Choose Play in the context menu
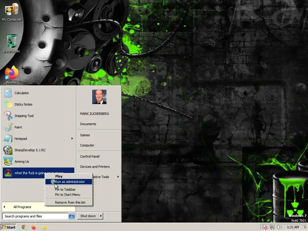 69,176
